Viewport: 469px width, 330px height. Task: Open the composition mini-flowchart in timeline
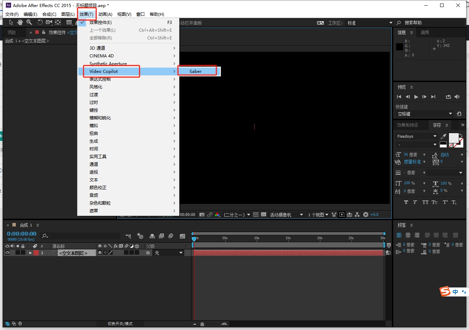128,236
